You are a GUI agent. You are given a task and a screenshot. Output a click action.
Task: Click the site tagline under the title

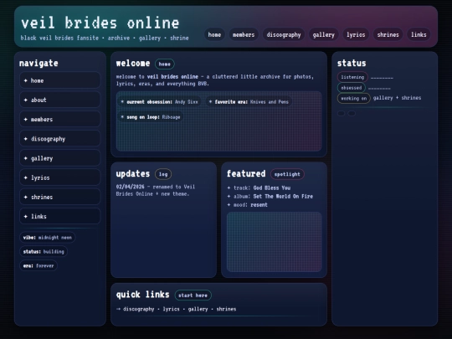tap(105, 38)
